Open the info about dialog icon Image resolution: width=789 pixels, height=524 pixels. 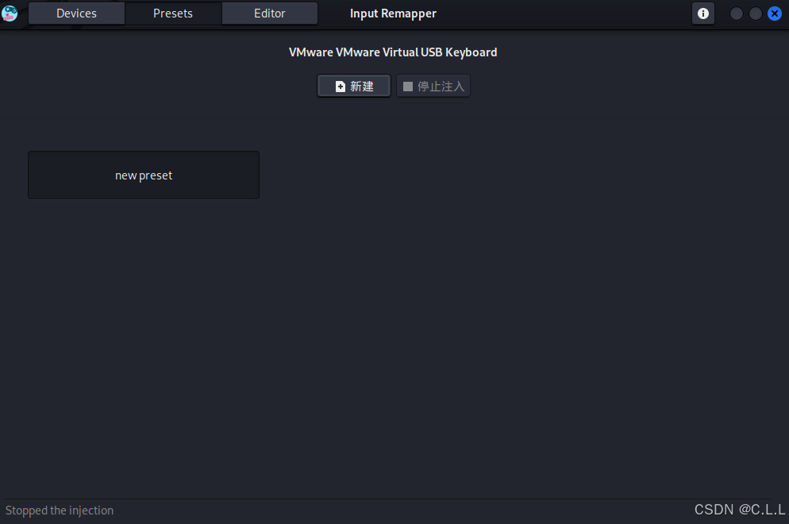tap(703, 13)
